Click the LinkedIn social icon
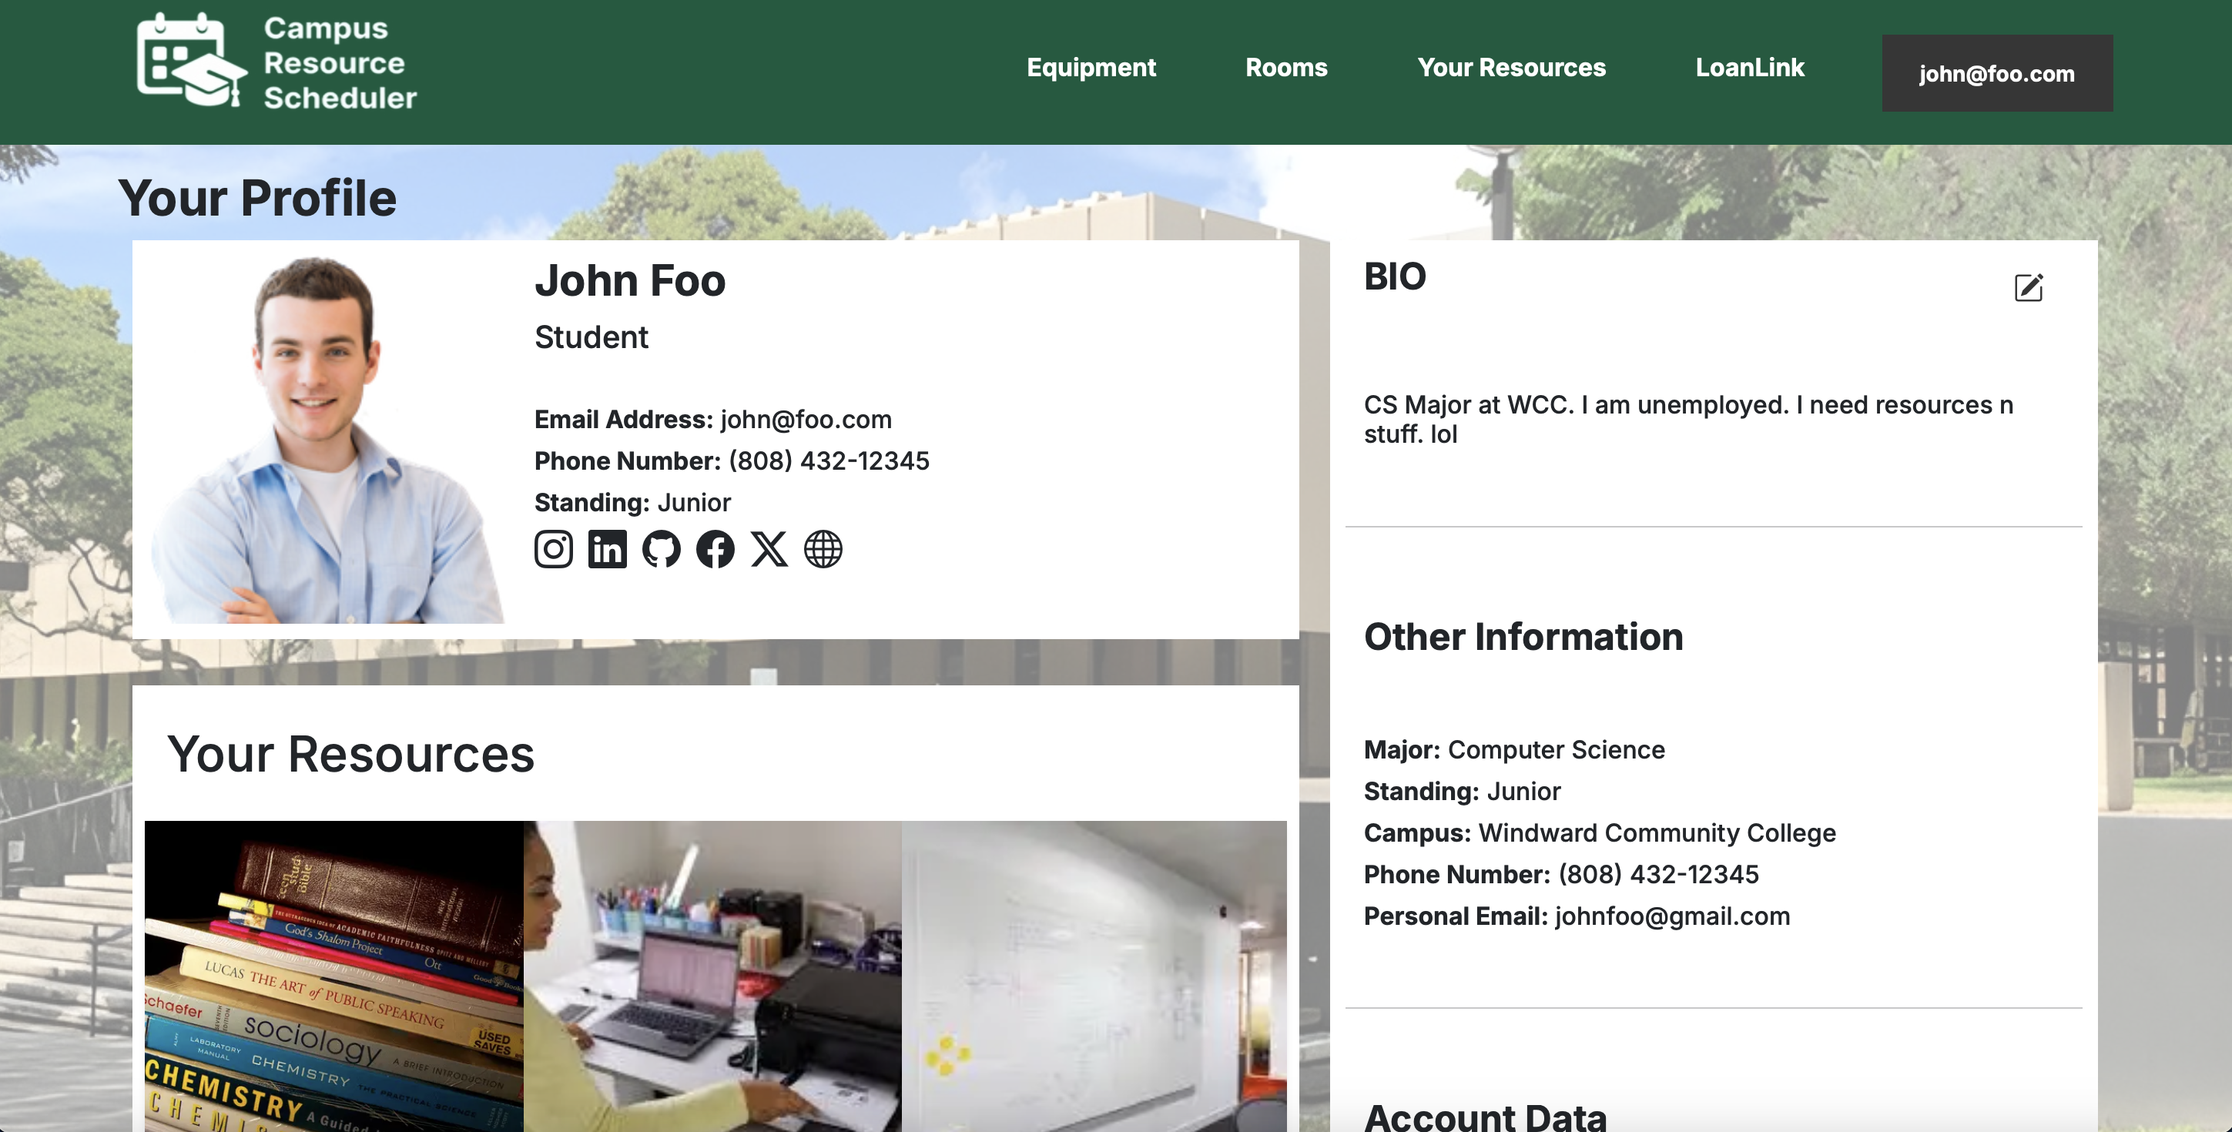Screen dimensions: 2232x1132 (x=607, y=549)
